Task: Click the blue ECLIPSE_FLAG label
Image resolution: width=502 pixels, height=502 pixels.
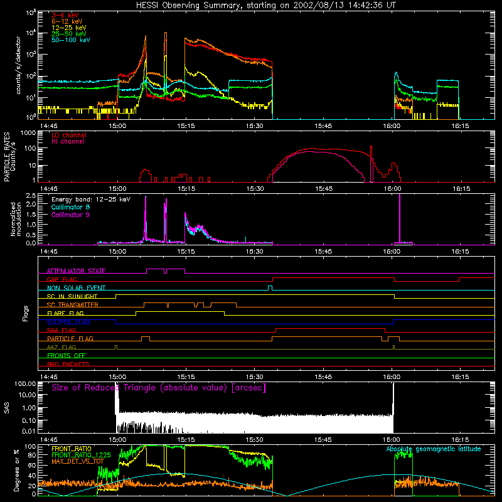Action: tap(68, 322)
